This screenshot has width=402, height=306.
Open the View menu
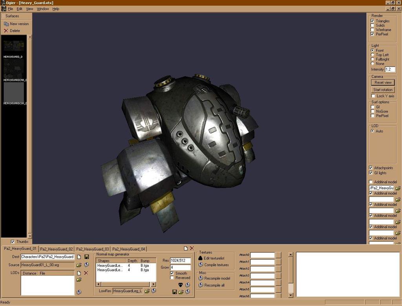tap(29, 9)
